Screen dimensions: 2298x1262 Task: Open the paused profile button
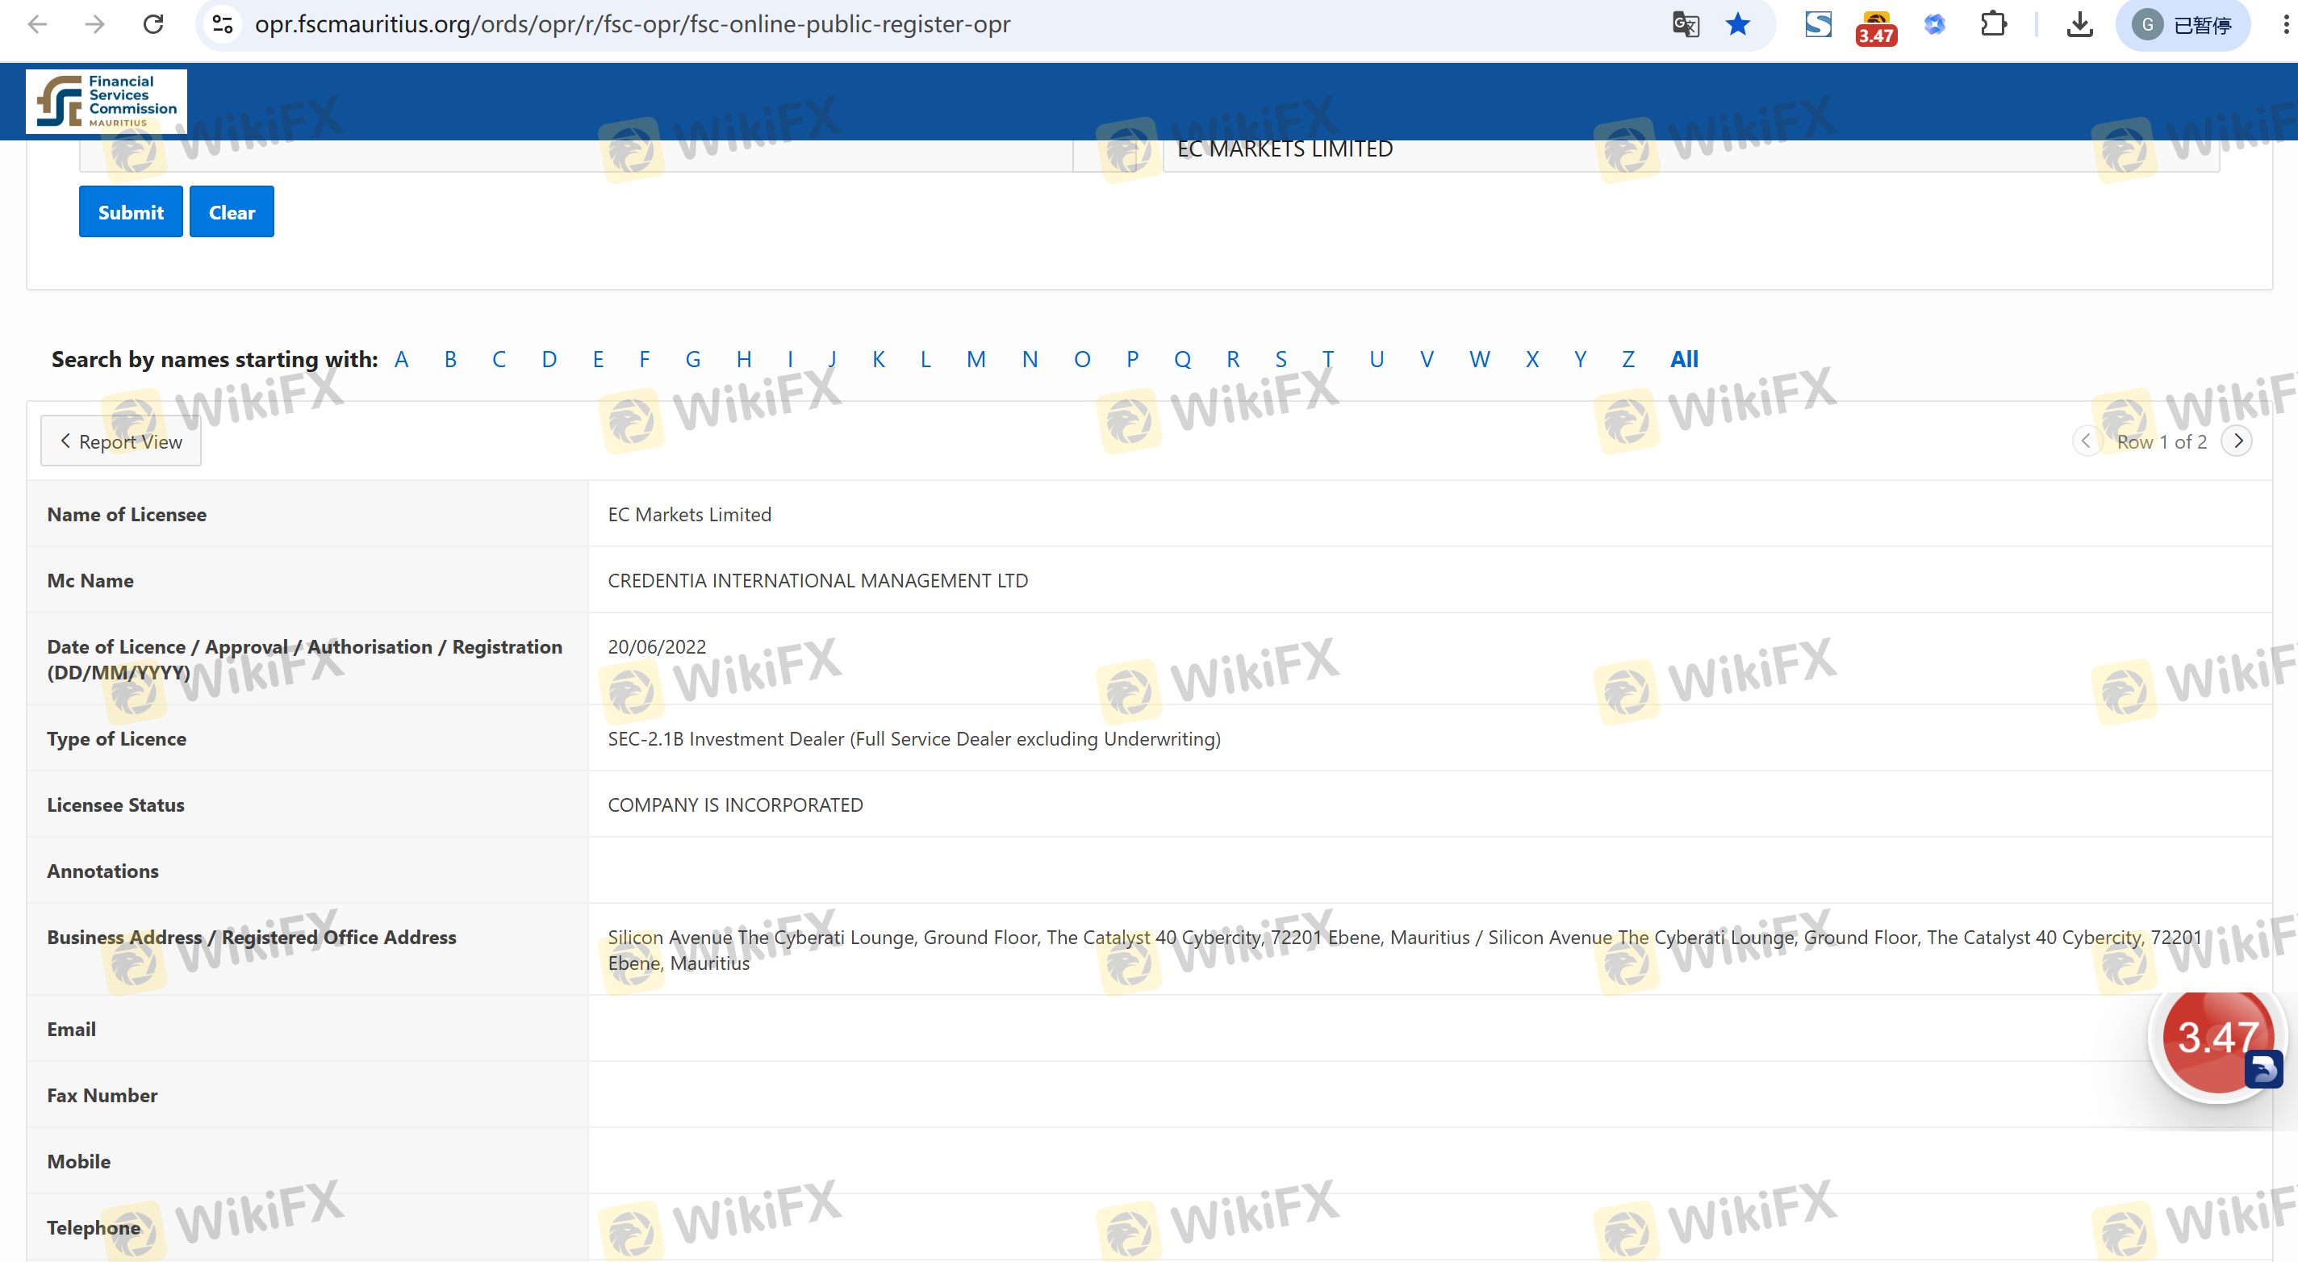click(x=2182, y=24)
